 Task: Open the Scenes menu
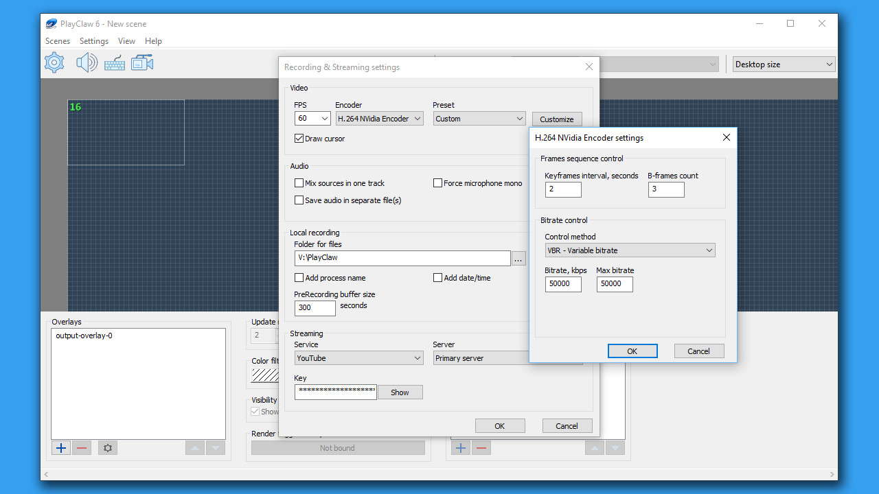point(58,41)
